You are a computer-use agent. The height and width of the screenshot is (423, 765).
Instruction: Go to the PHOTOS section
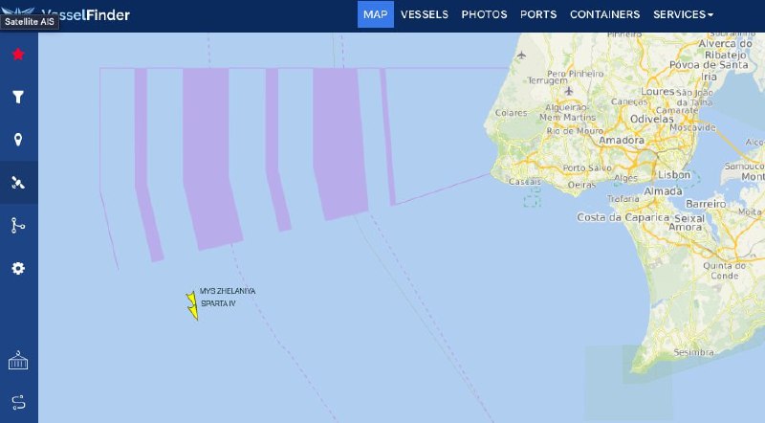(484, 14)
